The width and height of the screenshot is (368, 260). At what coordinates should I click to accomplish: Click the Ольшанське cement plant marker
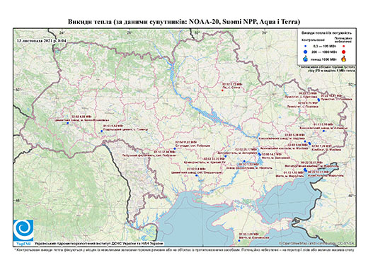pos(196,175)
